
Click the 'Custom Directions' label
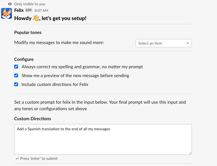[x=33, y=119]
